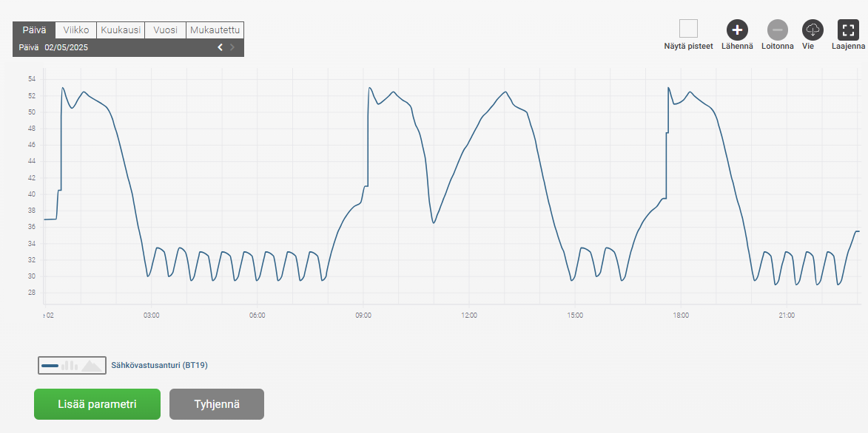
Task: Go to next day with right arrow
Action: point(232,47)
